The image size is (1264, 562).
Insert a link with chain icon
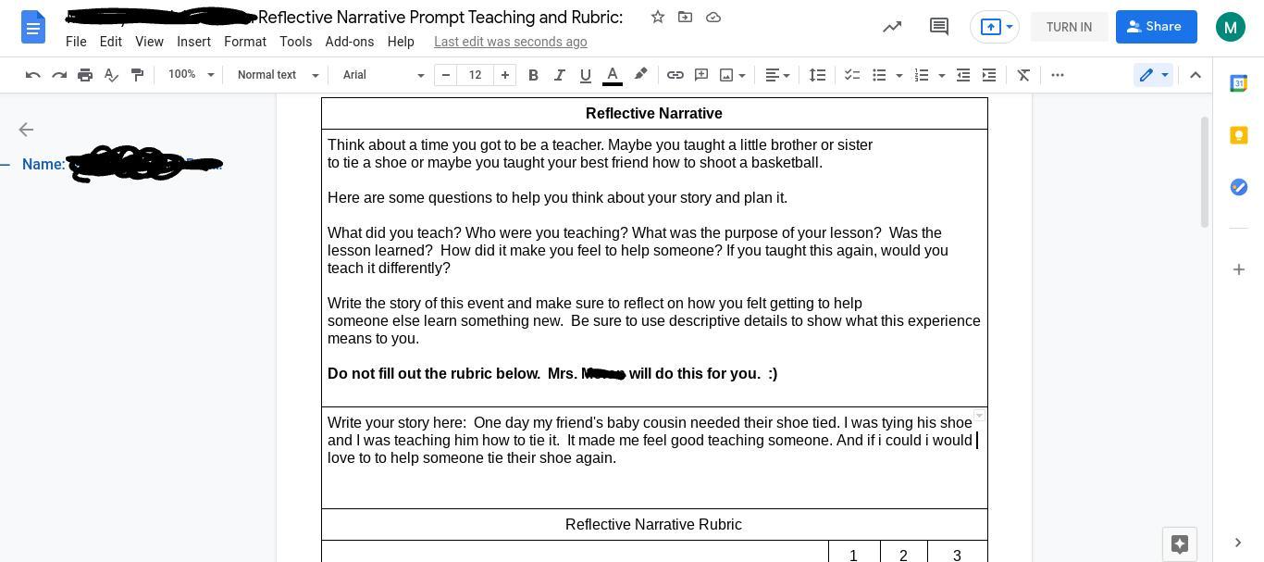click(x=675, y=75)
